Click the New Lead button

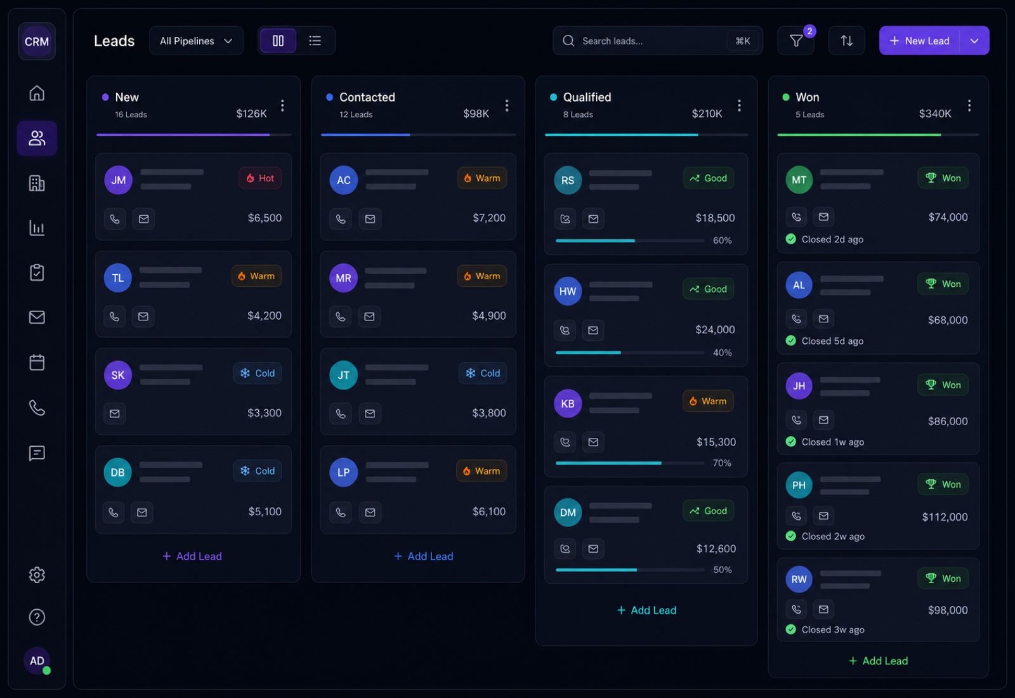click(x=920, y=41)
